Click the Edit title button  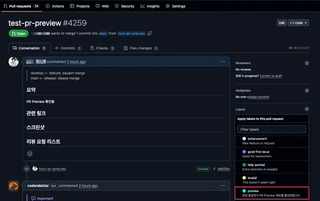(282, 23)
